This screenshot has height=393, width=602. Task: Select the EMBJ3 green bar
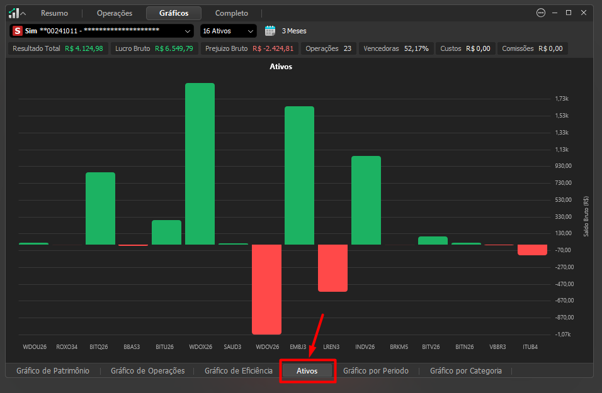click(x=300, y=175)
